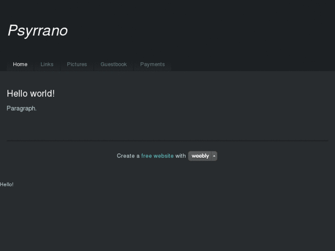The image size is (335, 251).
Task: Open the Payments navigation tab
Action: tap(153, 64)
